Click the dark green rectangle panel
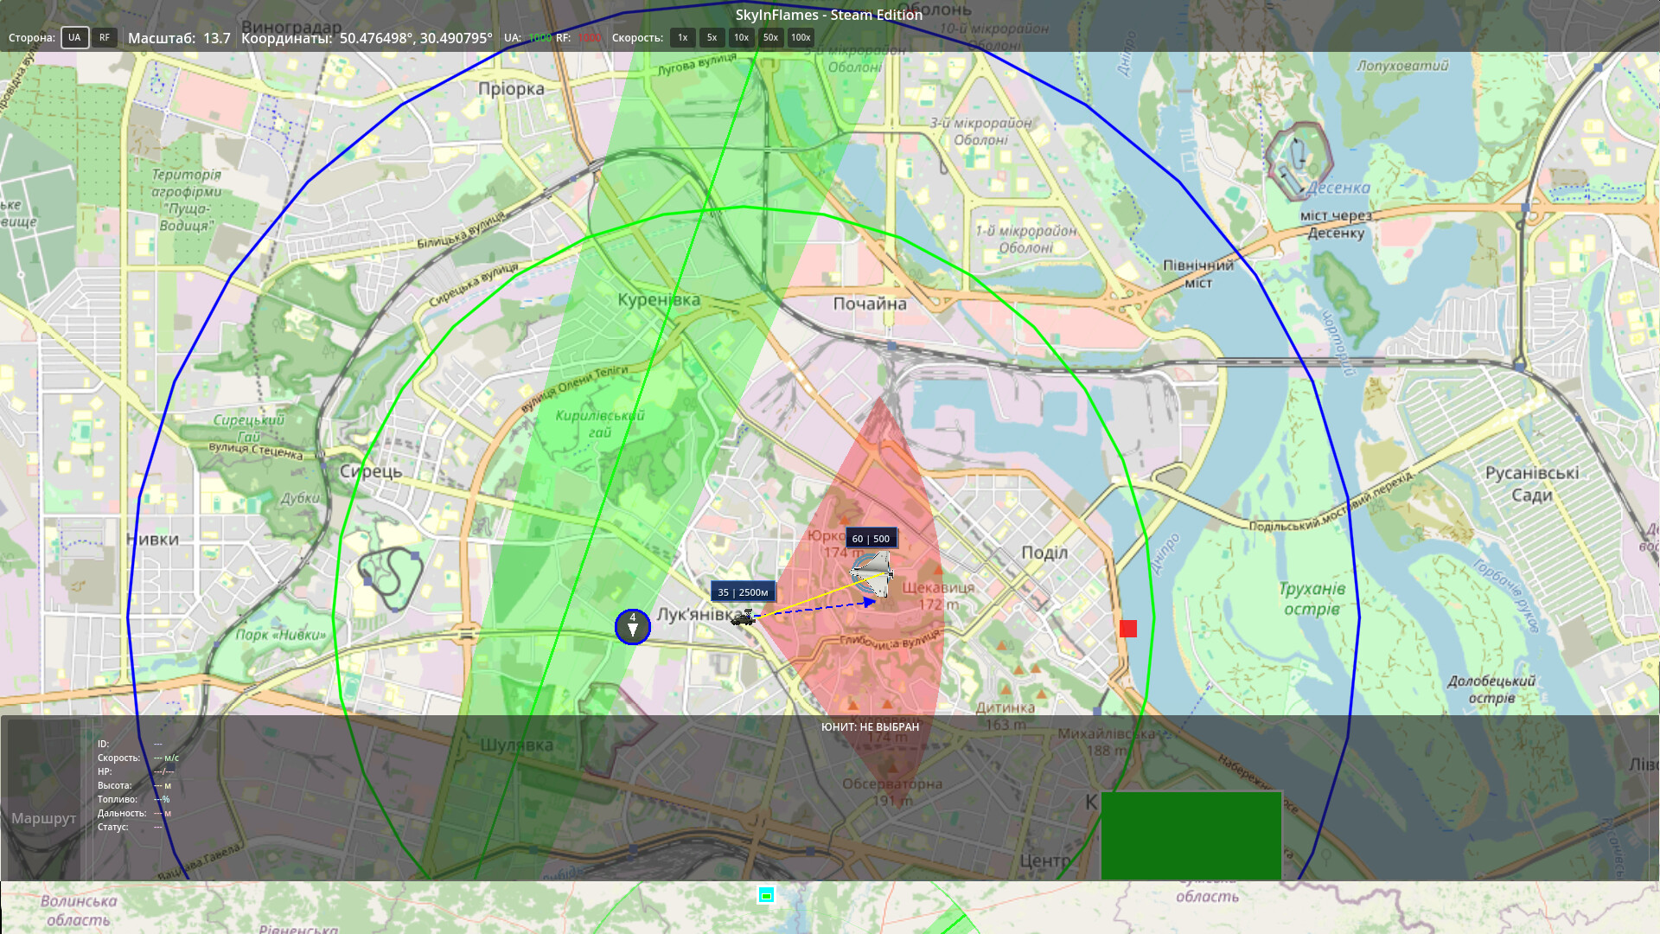Viewport: 1660px width, 934px height. point(1191,835)
